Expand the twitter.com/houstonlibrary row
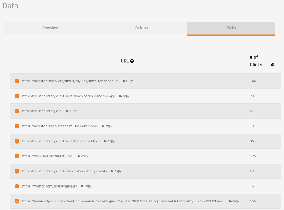Screen dimensions: 284x210 pyautogui.click(x=17, y=186)
